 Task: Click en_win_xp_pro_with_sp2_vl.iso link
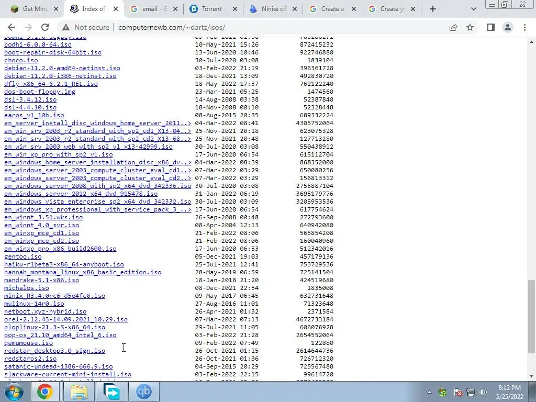click(59, 154)
